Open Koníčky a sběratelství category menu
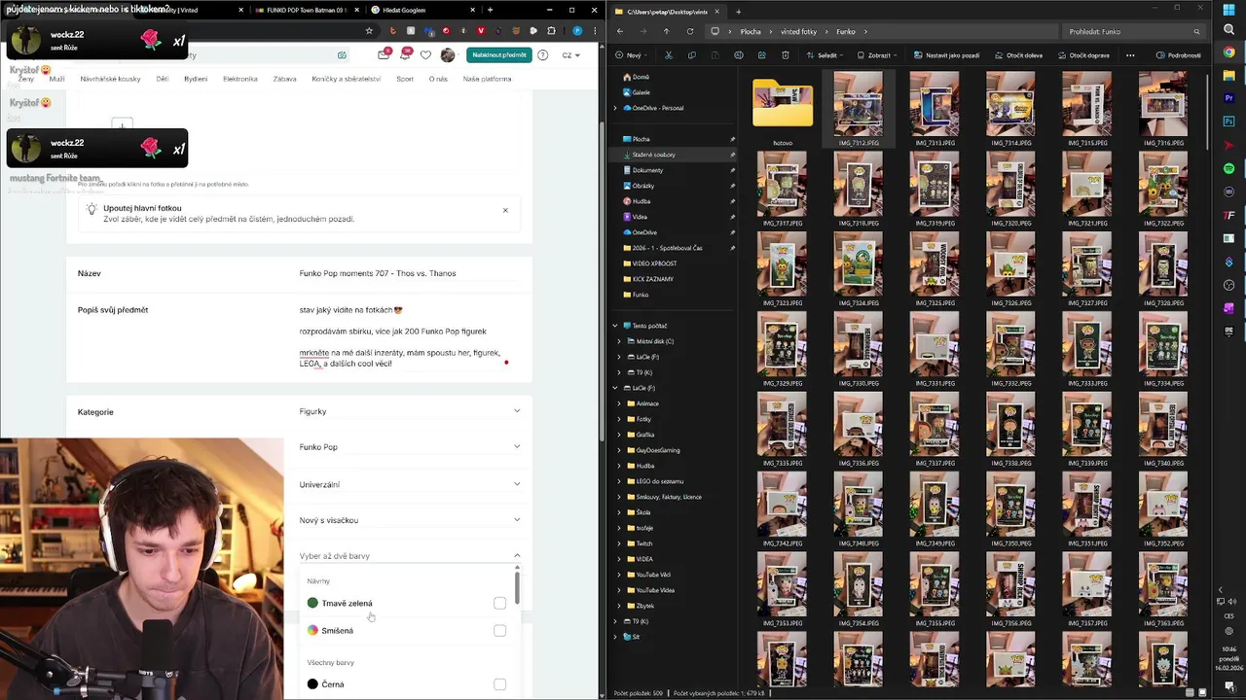Screen dimensions: 1246x700 tap(347, 79)
